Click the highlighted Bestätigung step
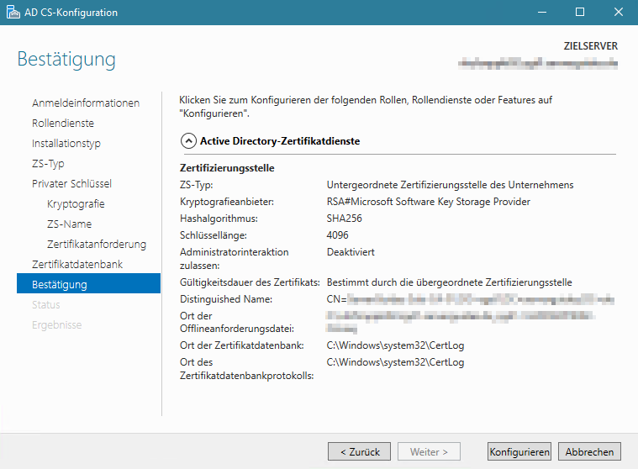 (x=89, y=283)
